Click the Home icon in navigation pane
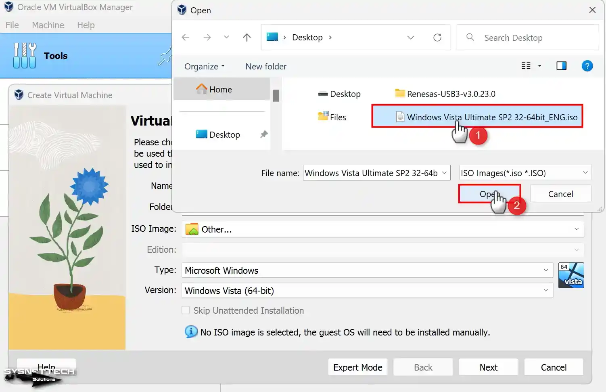Viewport: 606px width, 392px height. click(x=201, y=89)
